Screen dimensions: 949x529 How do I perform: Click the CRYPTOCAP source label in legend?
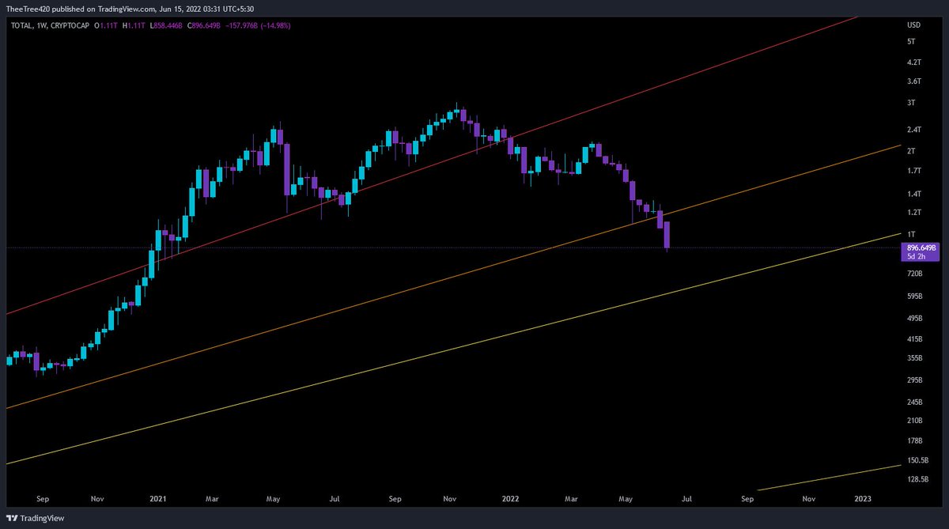(70, 25)
